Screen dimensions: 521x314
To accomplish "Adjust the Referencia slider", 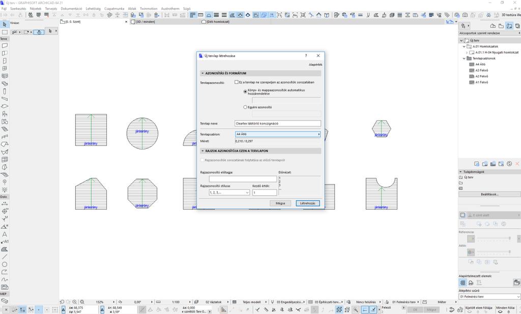I will point(494,238).
